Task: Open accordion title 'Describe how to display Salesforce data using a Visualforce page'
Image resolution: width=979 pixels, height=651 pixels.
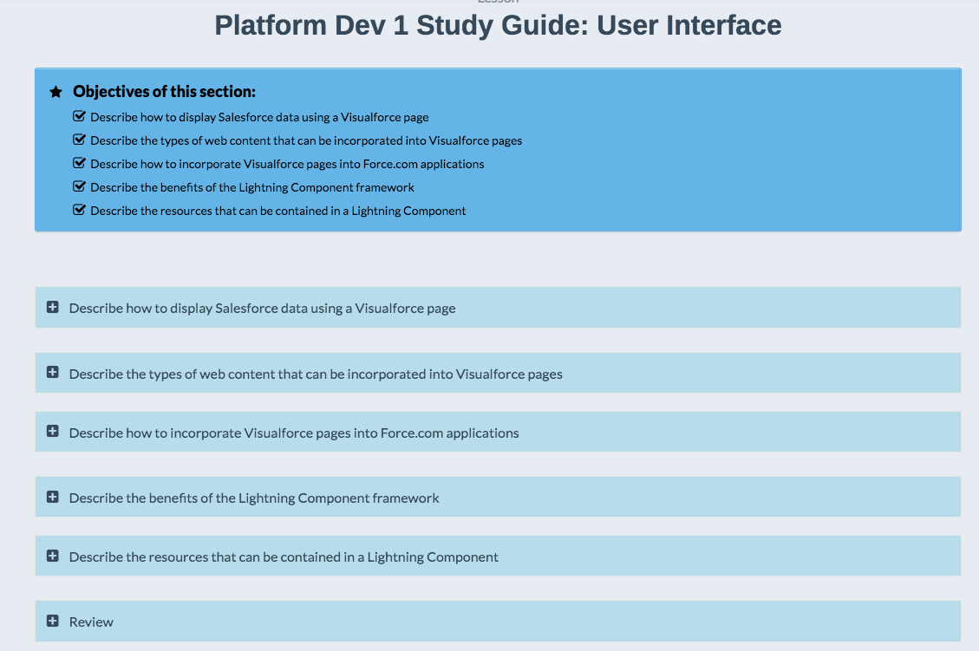Action: point(262,309)
